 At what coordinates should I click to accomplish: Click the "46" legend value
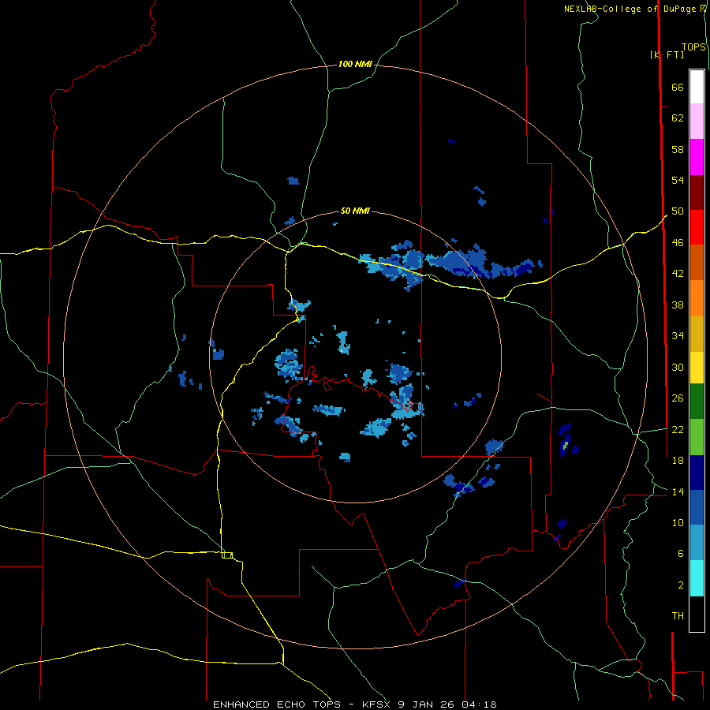(x=678, y=243)
